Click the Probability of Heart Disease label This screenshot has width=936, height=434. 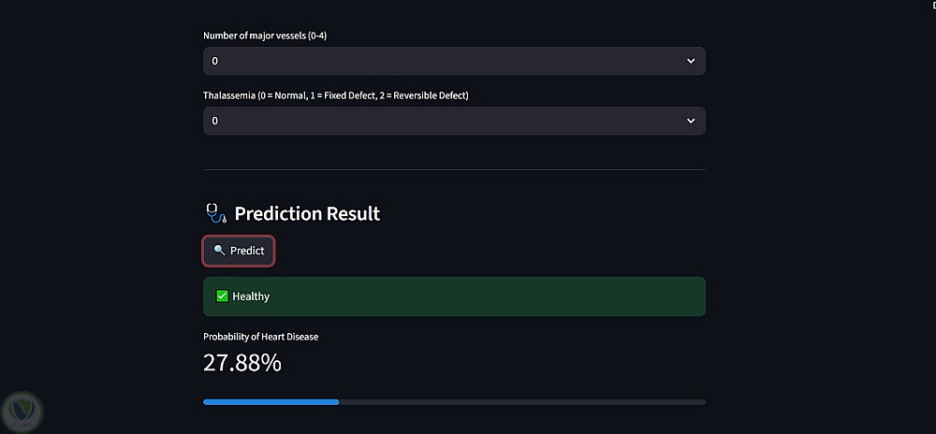[260, 337]
